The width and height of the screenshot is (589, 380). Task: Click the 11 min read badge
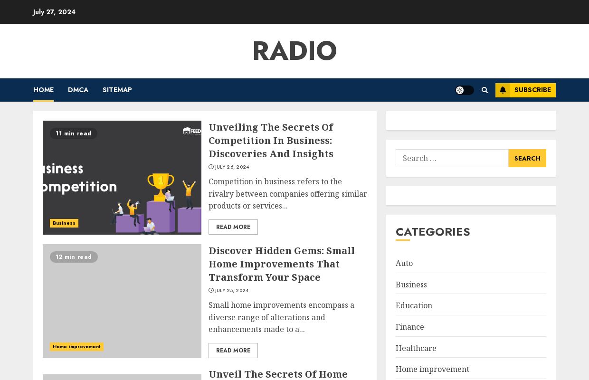74,133
